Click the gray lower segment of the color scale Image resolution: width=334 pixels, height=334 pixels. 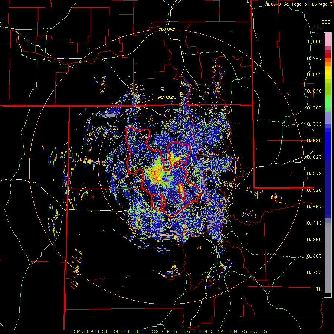point(328,258)
